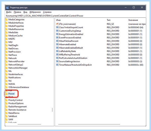Click the PriorityControl folder icon
Image resolution: width=151 pixels, height=131 pixels.
pyautogui.click(x=7, y=100)
